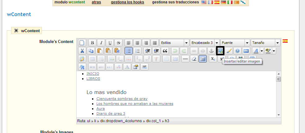This screenshot has height=133, width=305.
Task: Apply the current text color A button
Action: [256, 51]
